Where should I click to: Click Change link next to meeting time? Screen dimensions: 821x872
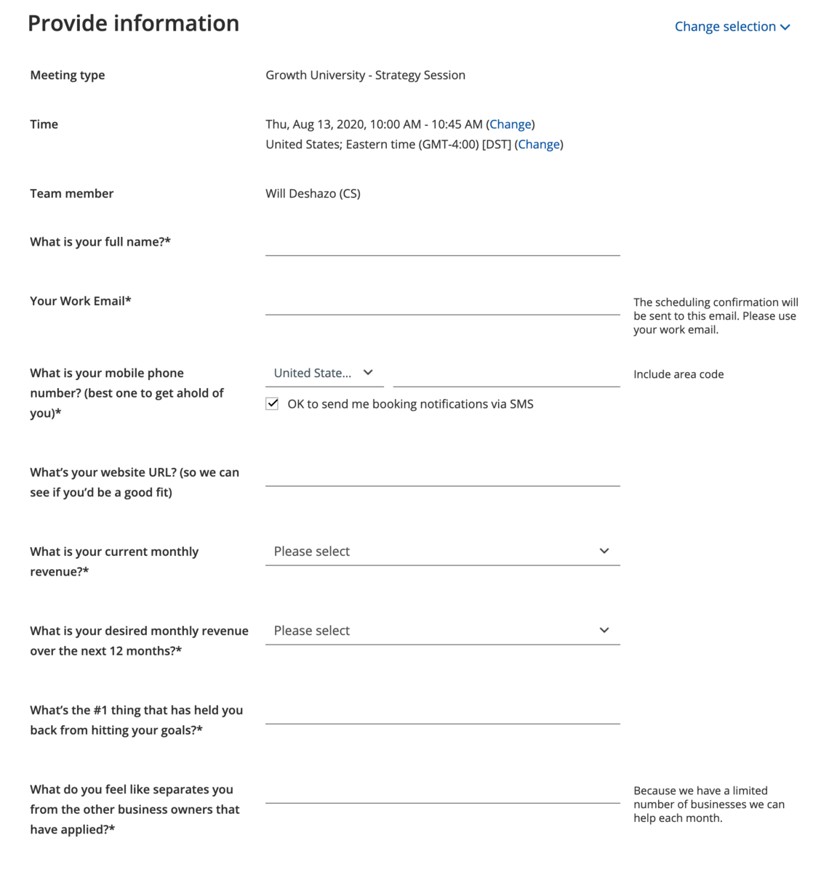[510, 124]
